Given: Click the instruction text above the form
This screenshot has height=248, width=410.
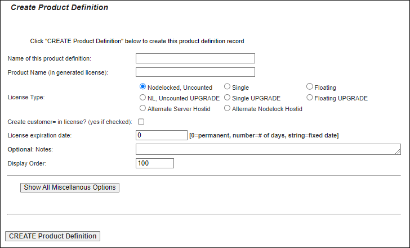Looking at the screenshot, I should coord(137,41).
